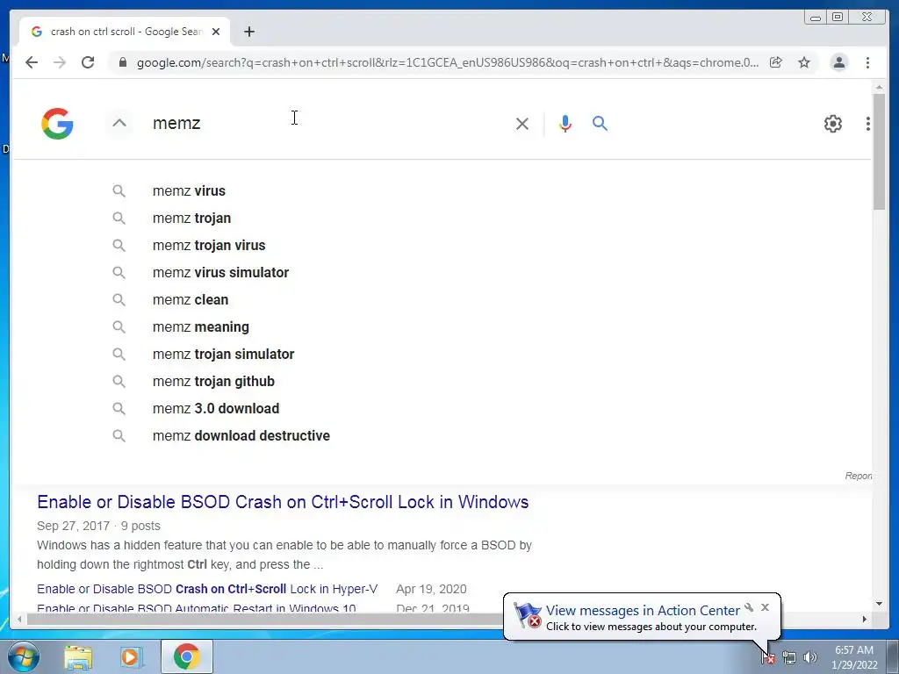
Task: Open Chrome's three-dot menu
Action: [x=867, y=62]
